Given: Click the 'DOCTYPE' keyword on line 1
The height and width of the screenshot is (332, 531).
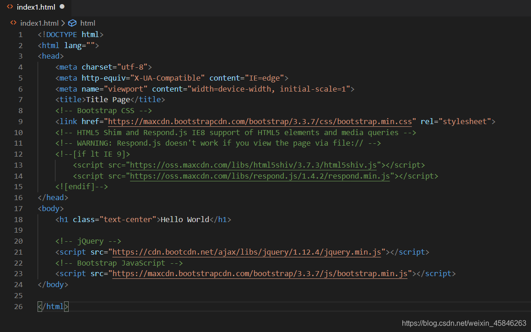Looking at the screenshot, I should coord(62,34).
